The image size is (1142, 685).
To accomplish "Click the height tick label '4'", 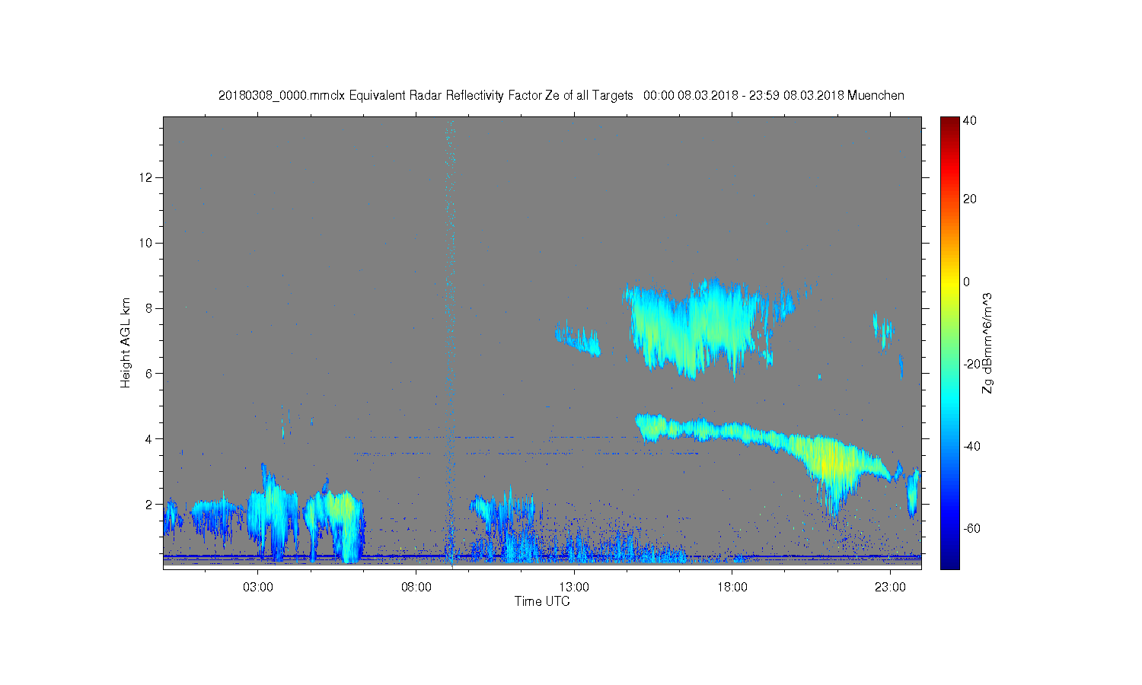I will coord(150,438).
